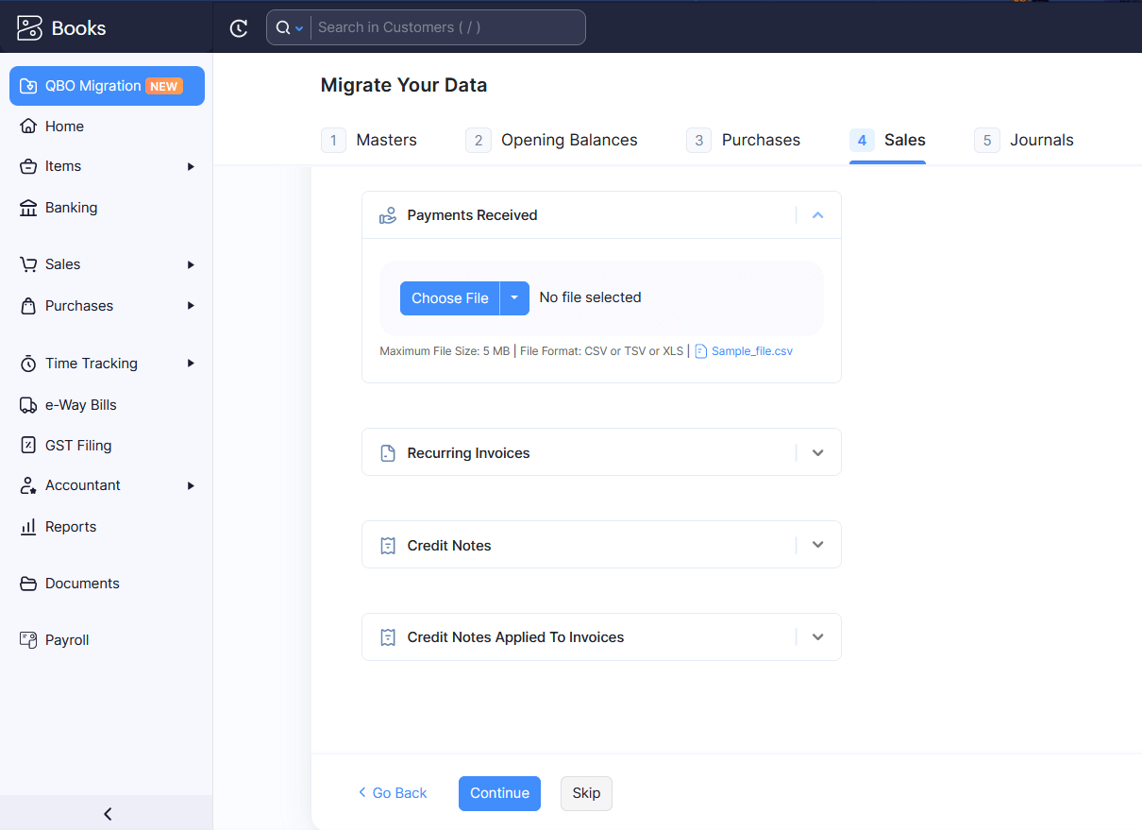This screenshot has width=1142, height=830.
Task: Expand the Credit Notes section
Action: [x=817, y=545]
